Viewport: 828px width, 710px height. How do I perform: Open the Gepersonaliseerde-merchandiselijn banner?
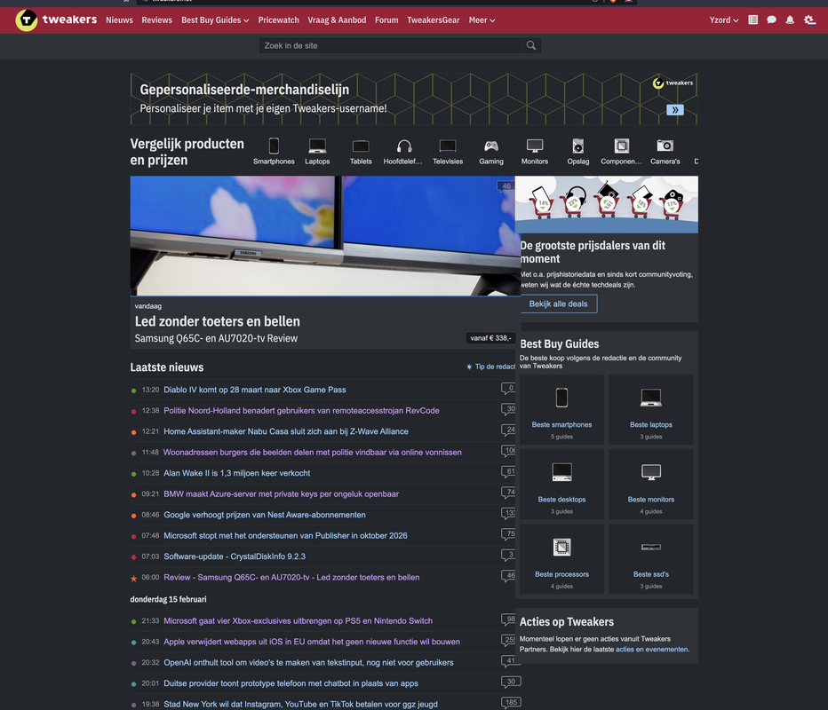(x=414, y=99)
